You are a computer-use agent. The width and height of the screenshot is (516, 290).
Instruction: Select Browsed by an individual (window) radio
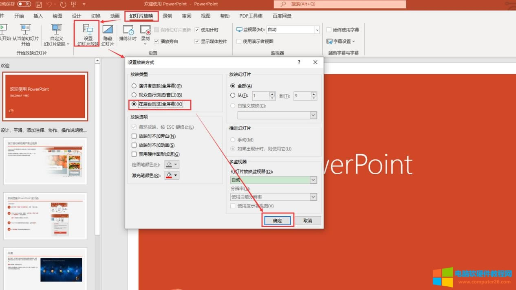point(134,95)
